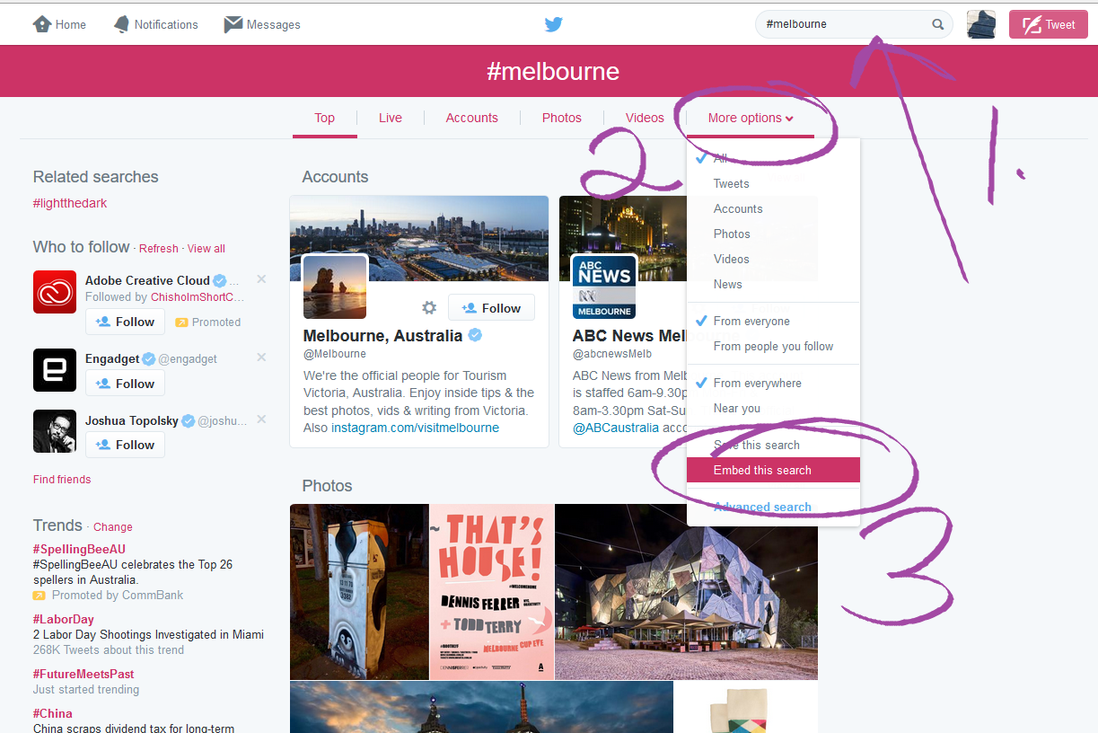Click verified badge beside Joshua Topolsky
The height and width of the screenshot is (733, 1098).
click(x=188, y=420)
